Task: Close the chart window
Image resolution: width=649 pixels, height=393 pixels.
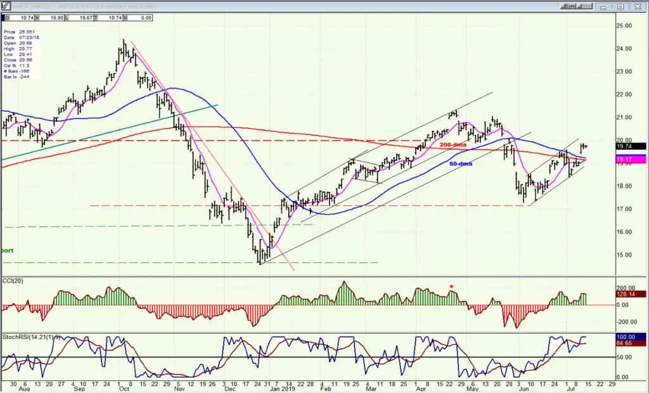Action: click(638, 6)
